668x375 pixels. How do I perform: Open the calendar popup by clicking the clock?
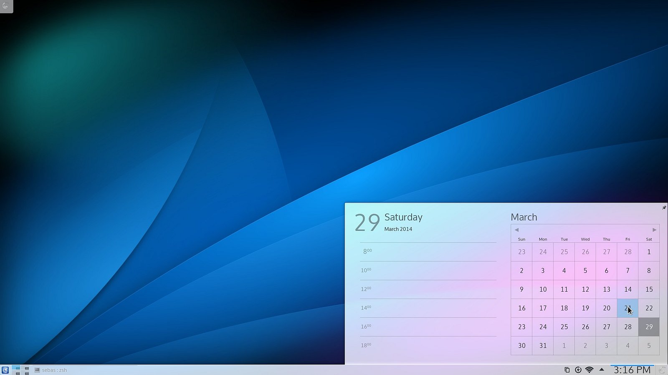click(x=631, y=370)
